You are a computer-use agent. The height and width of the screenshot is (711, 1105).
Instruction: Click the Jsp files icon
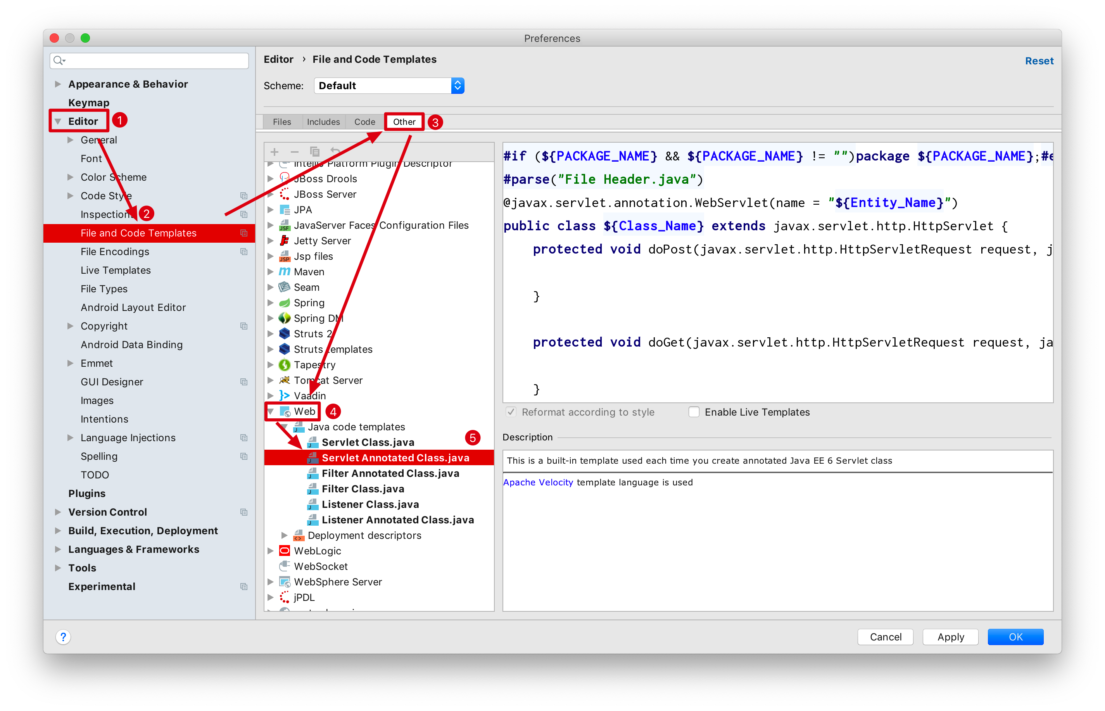pyautogui.click(x=285, y=256)
